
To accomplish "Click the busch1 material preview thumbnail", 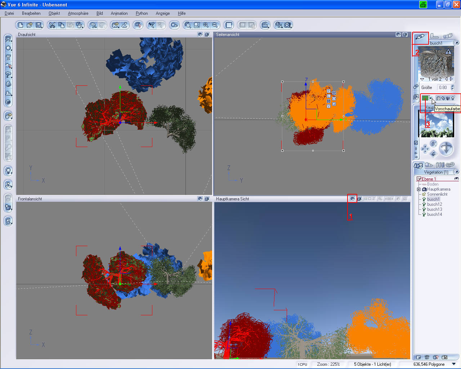I will click(436, 62).
